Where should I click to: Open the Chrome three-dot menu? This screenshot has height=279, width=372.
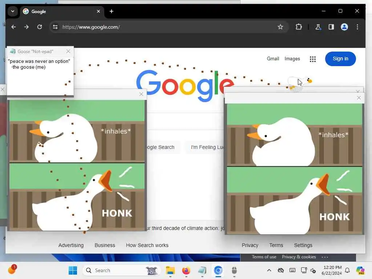[x=357, y=27]
